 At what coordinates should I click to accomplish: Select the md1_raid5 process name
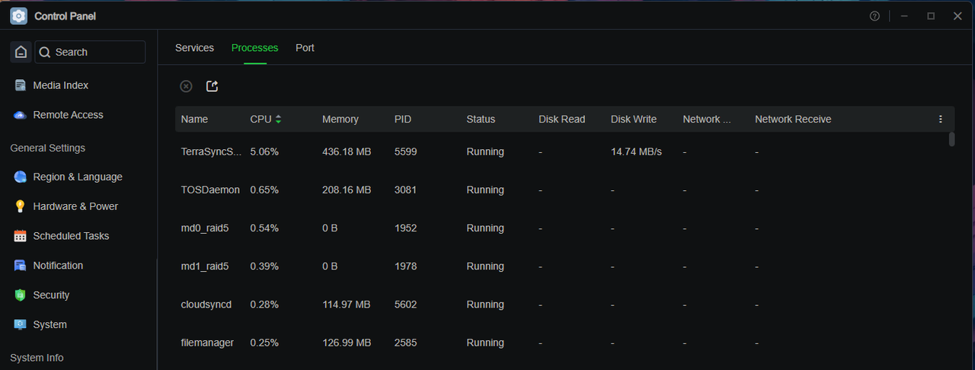coord(205,266)
